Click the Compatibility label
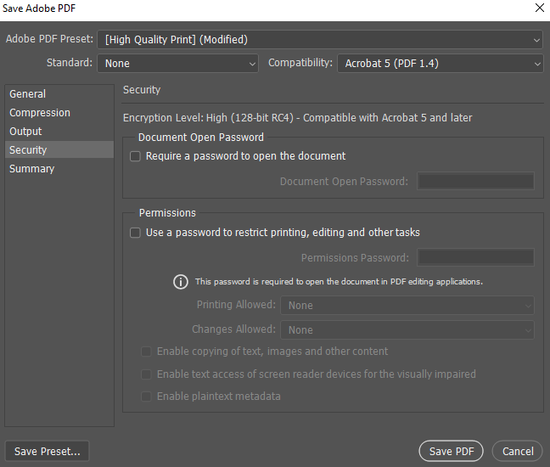This screenshot has width=550, height=467. coord(300,63)
